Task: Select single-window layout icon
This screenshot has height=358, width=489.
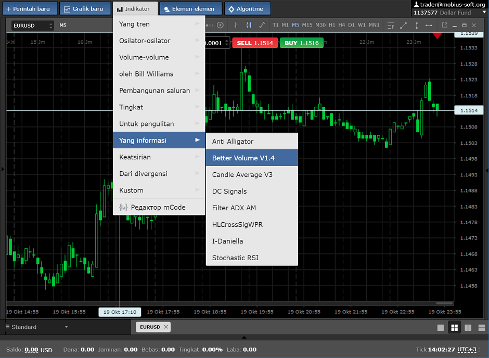Action: point(441,327)
